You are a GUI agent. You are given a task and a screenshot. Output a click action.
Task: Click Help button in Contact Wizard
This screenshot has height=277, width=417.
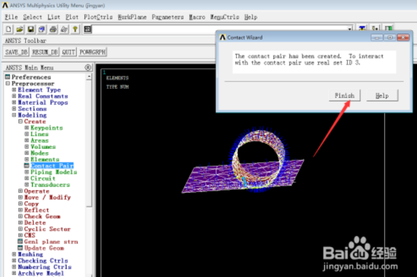click(382, 96)
